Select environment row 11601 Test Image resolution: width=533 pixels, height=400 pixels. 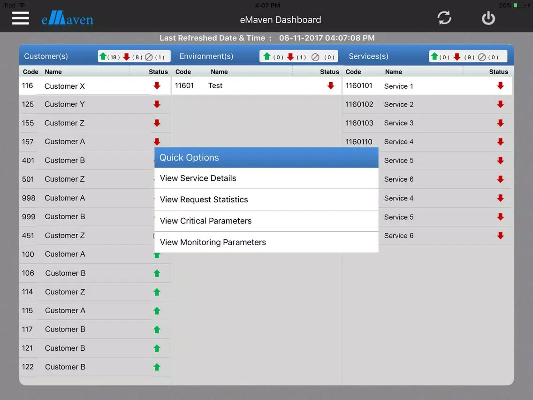tap(256, 86)
